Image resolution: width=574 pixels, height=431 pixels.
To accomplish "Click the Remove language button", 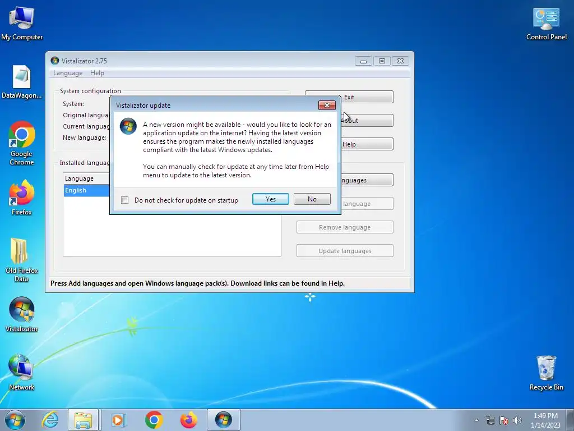I will [x=345, y=227].
